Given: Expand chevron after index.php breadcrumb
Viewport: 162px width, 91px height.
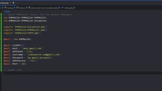Looking at the screenshot, I should [74, 8].
